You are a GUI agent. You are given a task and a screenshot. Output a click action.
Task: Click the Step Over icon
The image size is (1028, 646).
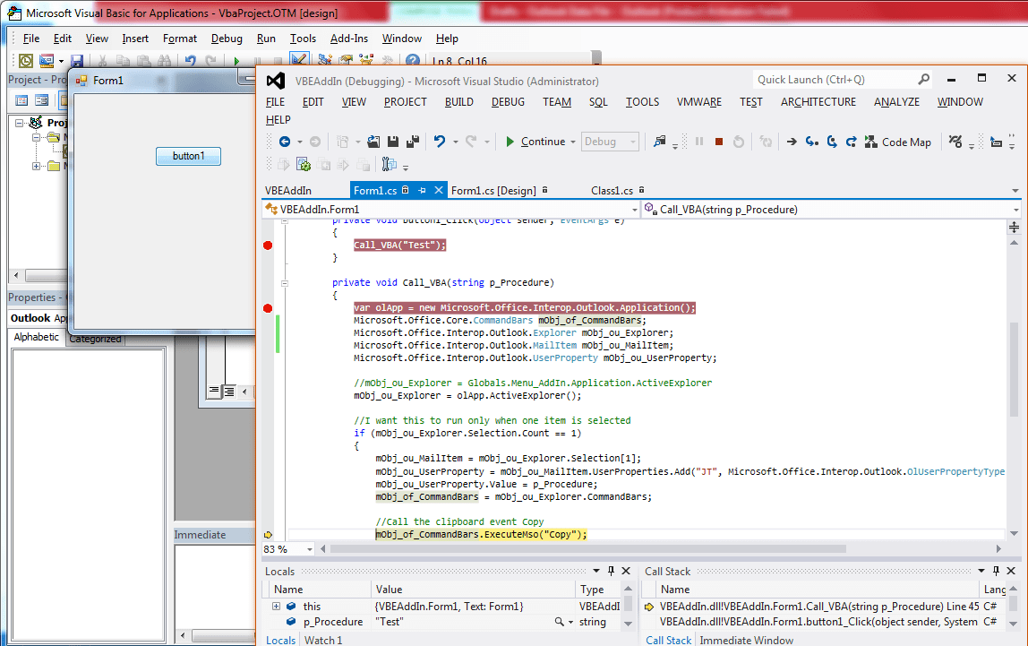(x=832, y=142)
